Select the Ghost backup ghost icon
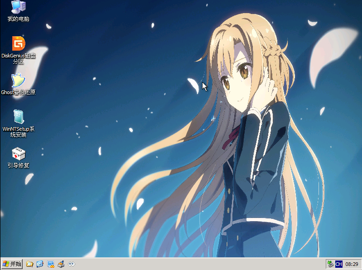362x270 pixels. (18, 80)
